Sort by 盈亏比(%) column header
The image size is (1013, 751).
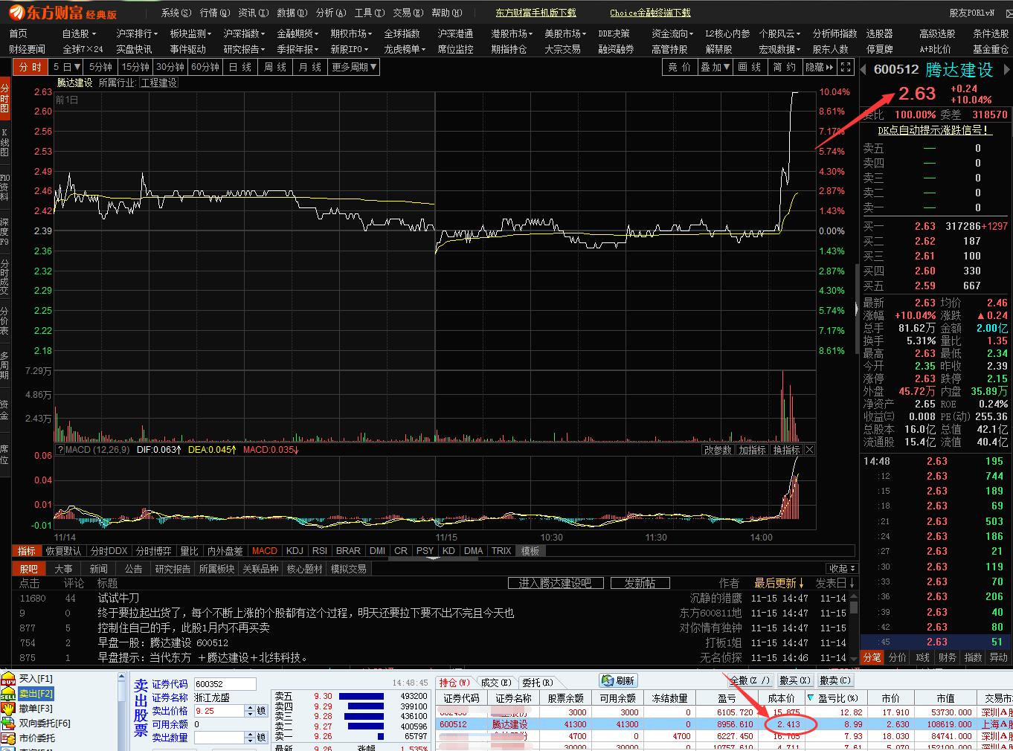[834, 698]
